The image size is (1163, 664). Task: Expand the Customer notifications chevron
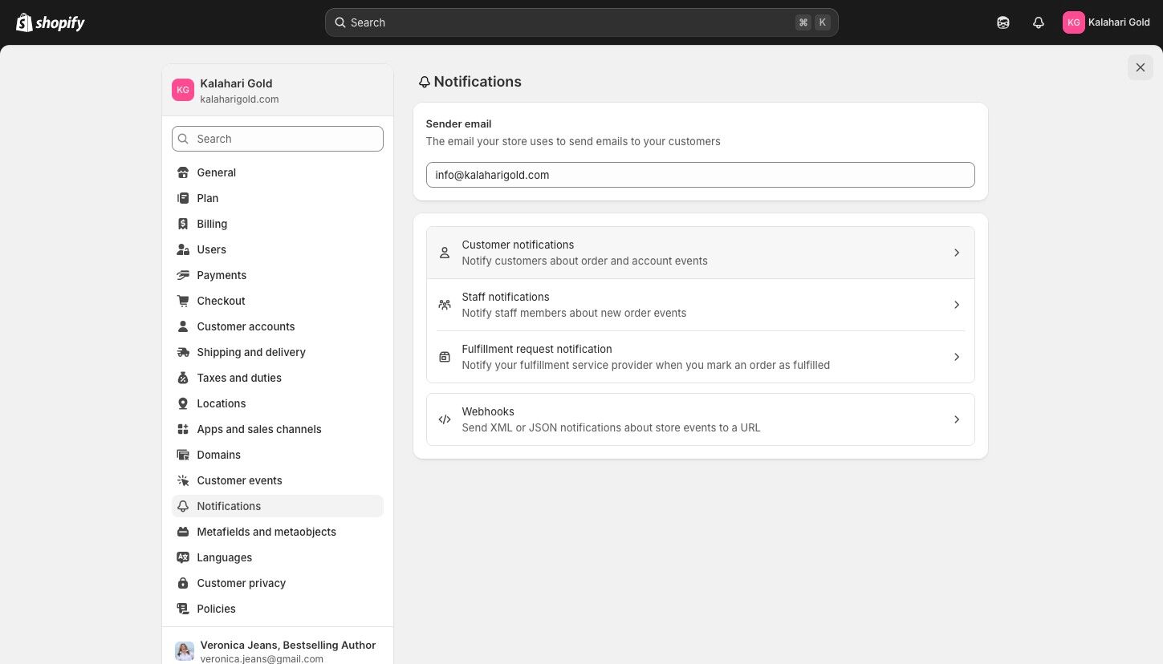[x=957, y=253]
